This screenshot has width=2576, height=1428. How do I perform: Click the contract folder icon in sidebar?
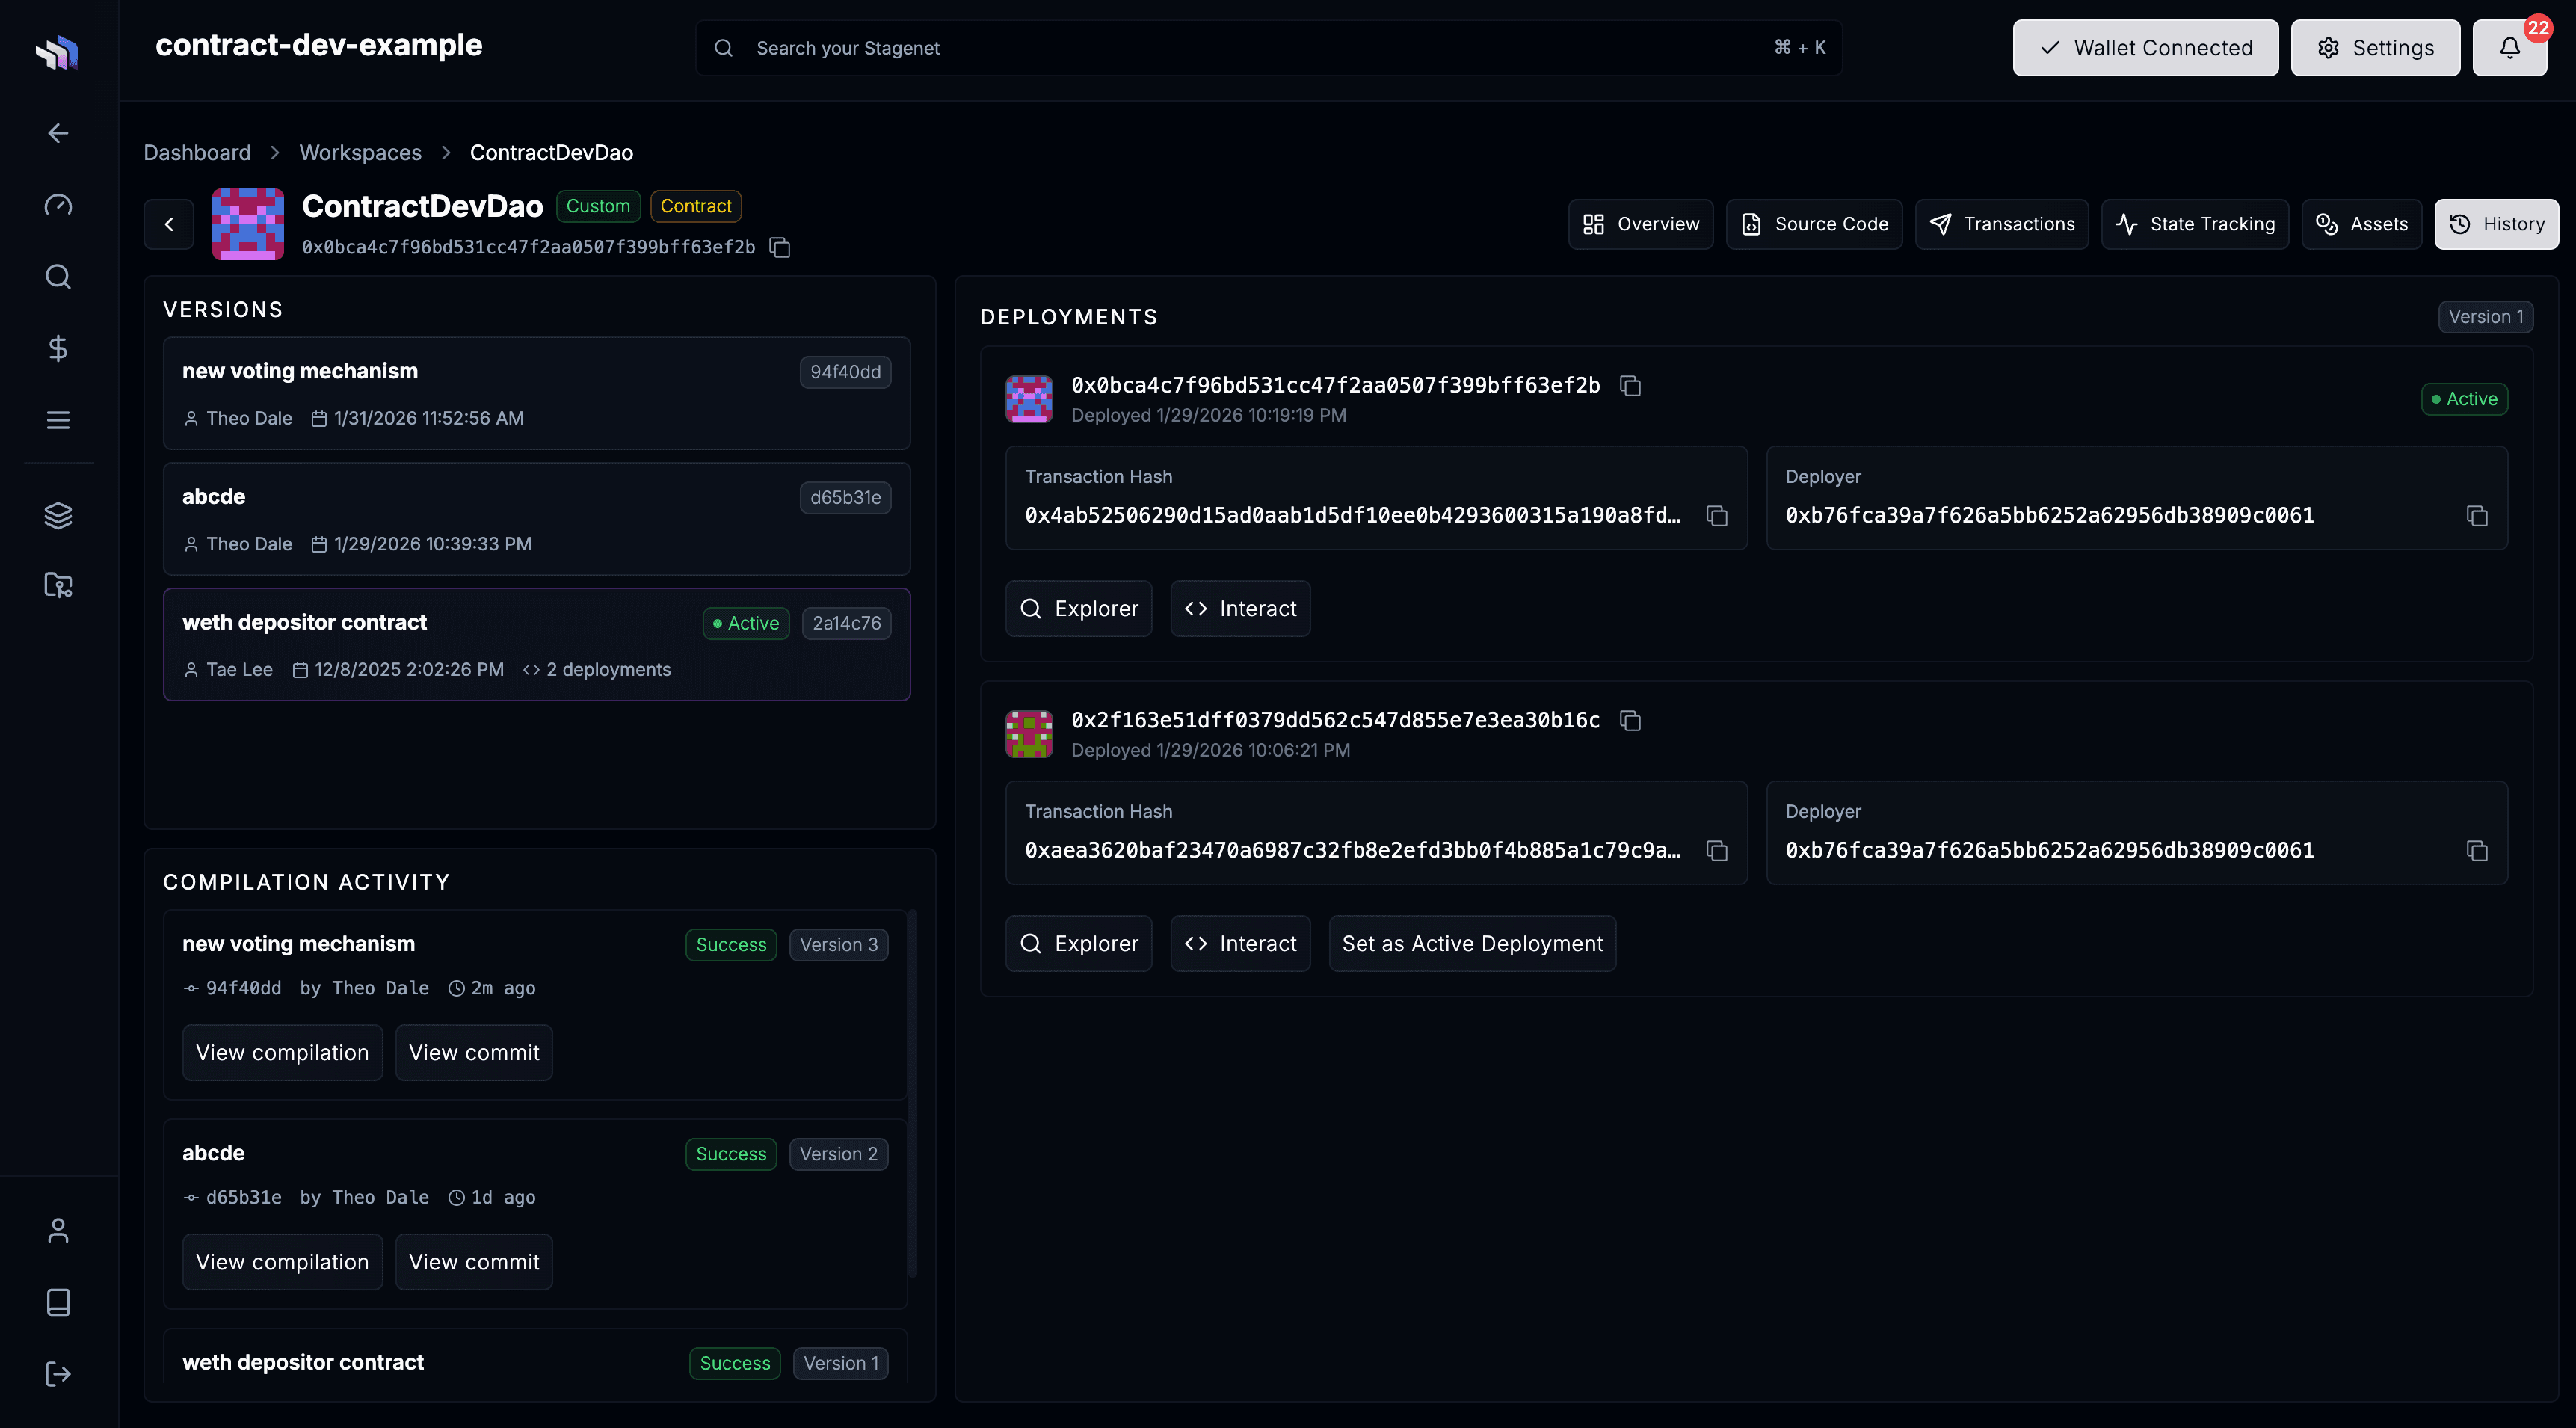coord(57,585)
